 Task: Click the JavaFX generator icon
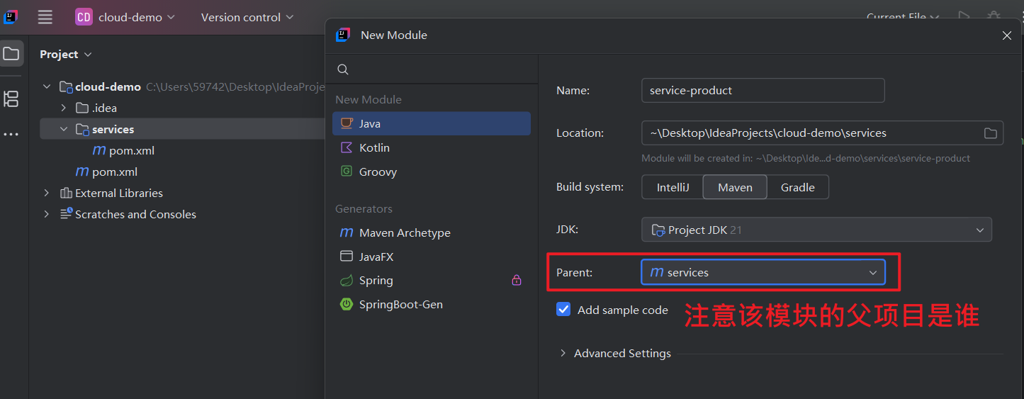pyautogui.click(x=347, y=257)
